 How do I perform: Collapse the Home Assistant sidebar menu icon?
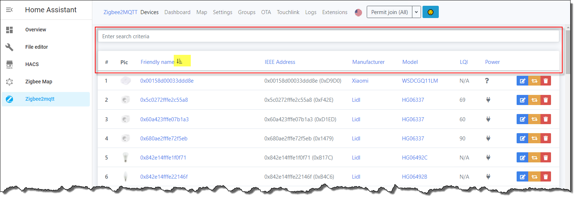(9, 10)
